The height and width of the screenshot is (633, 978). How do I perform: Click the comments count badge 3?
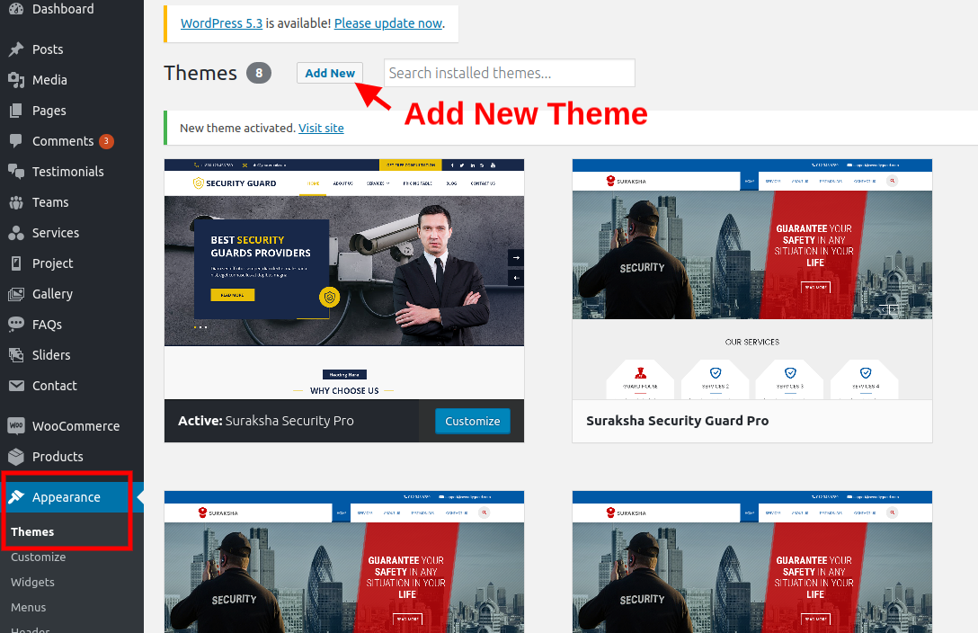106,141
